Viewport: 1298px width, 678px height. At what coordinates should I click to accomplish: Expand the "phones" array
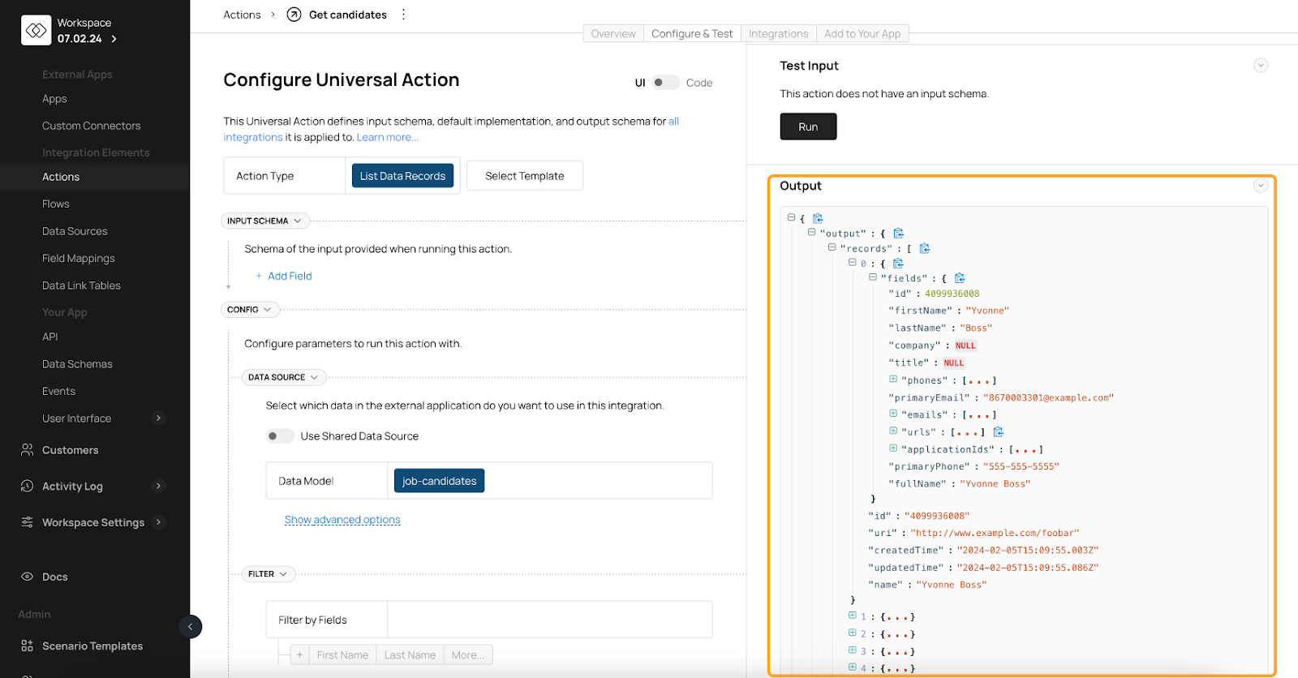pos(893,379)
